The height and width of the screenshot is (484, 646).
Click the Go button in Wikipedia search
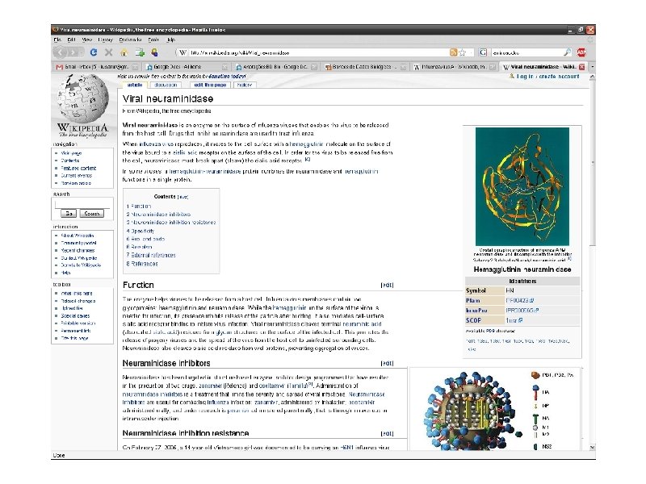[x=69, y=214]
